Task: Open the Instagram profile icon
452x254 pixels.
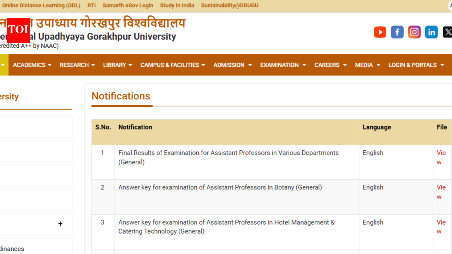Action: point(414,32)
